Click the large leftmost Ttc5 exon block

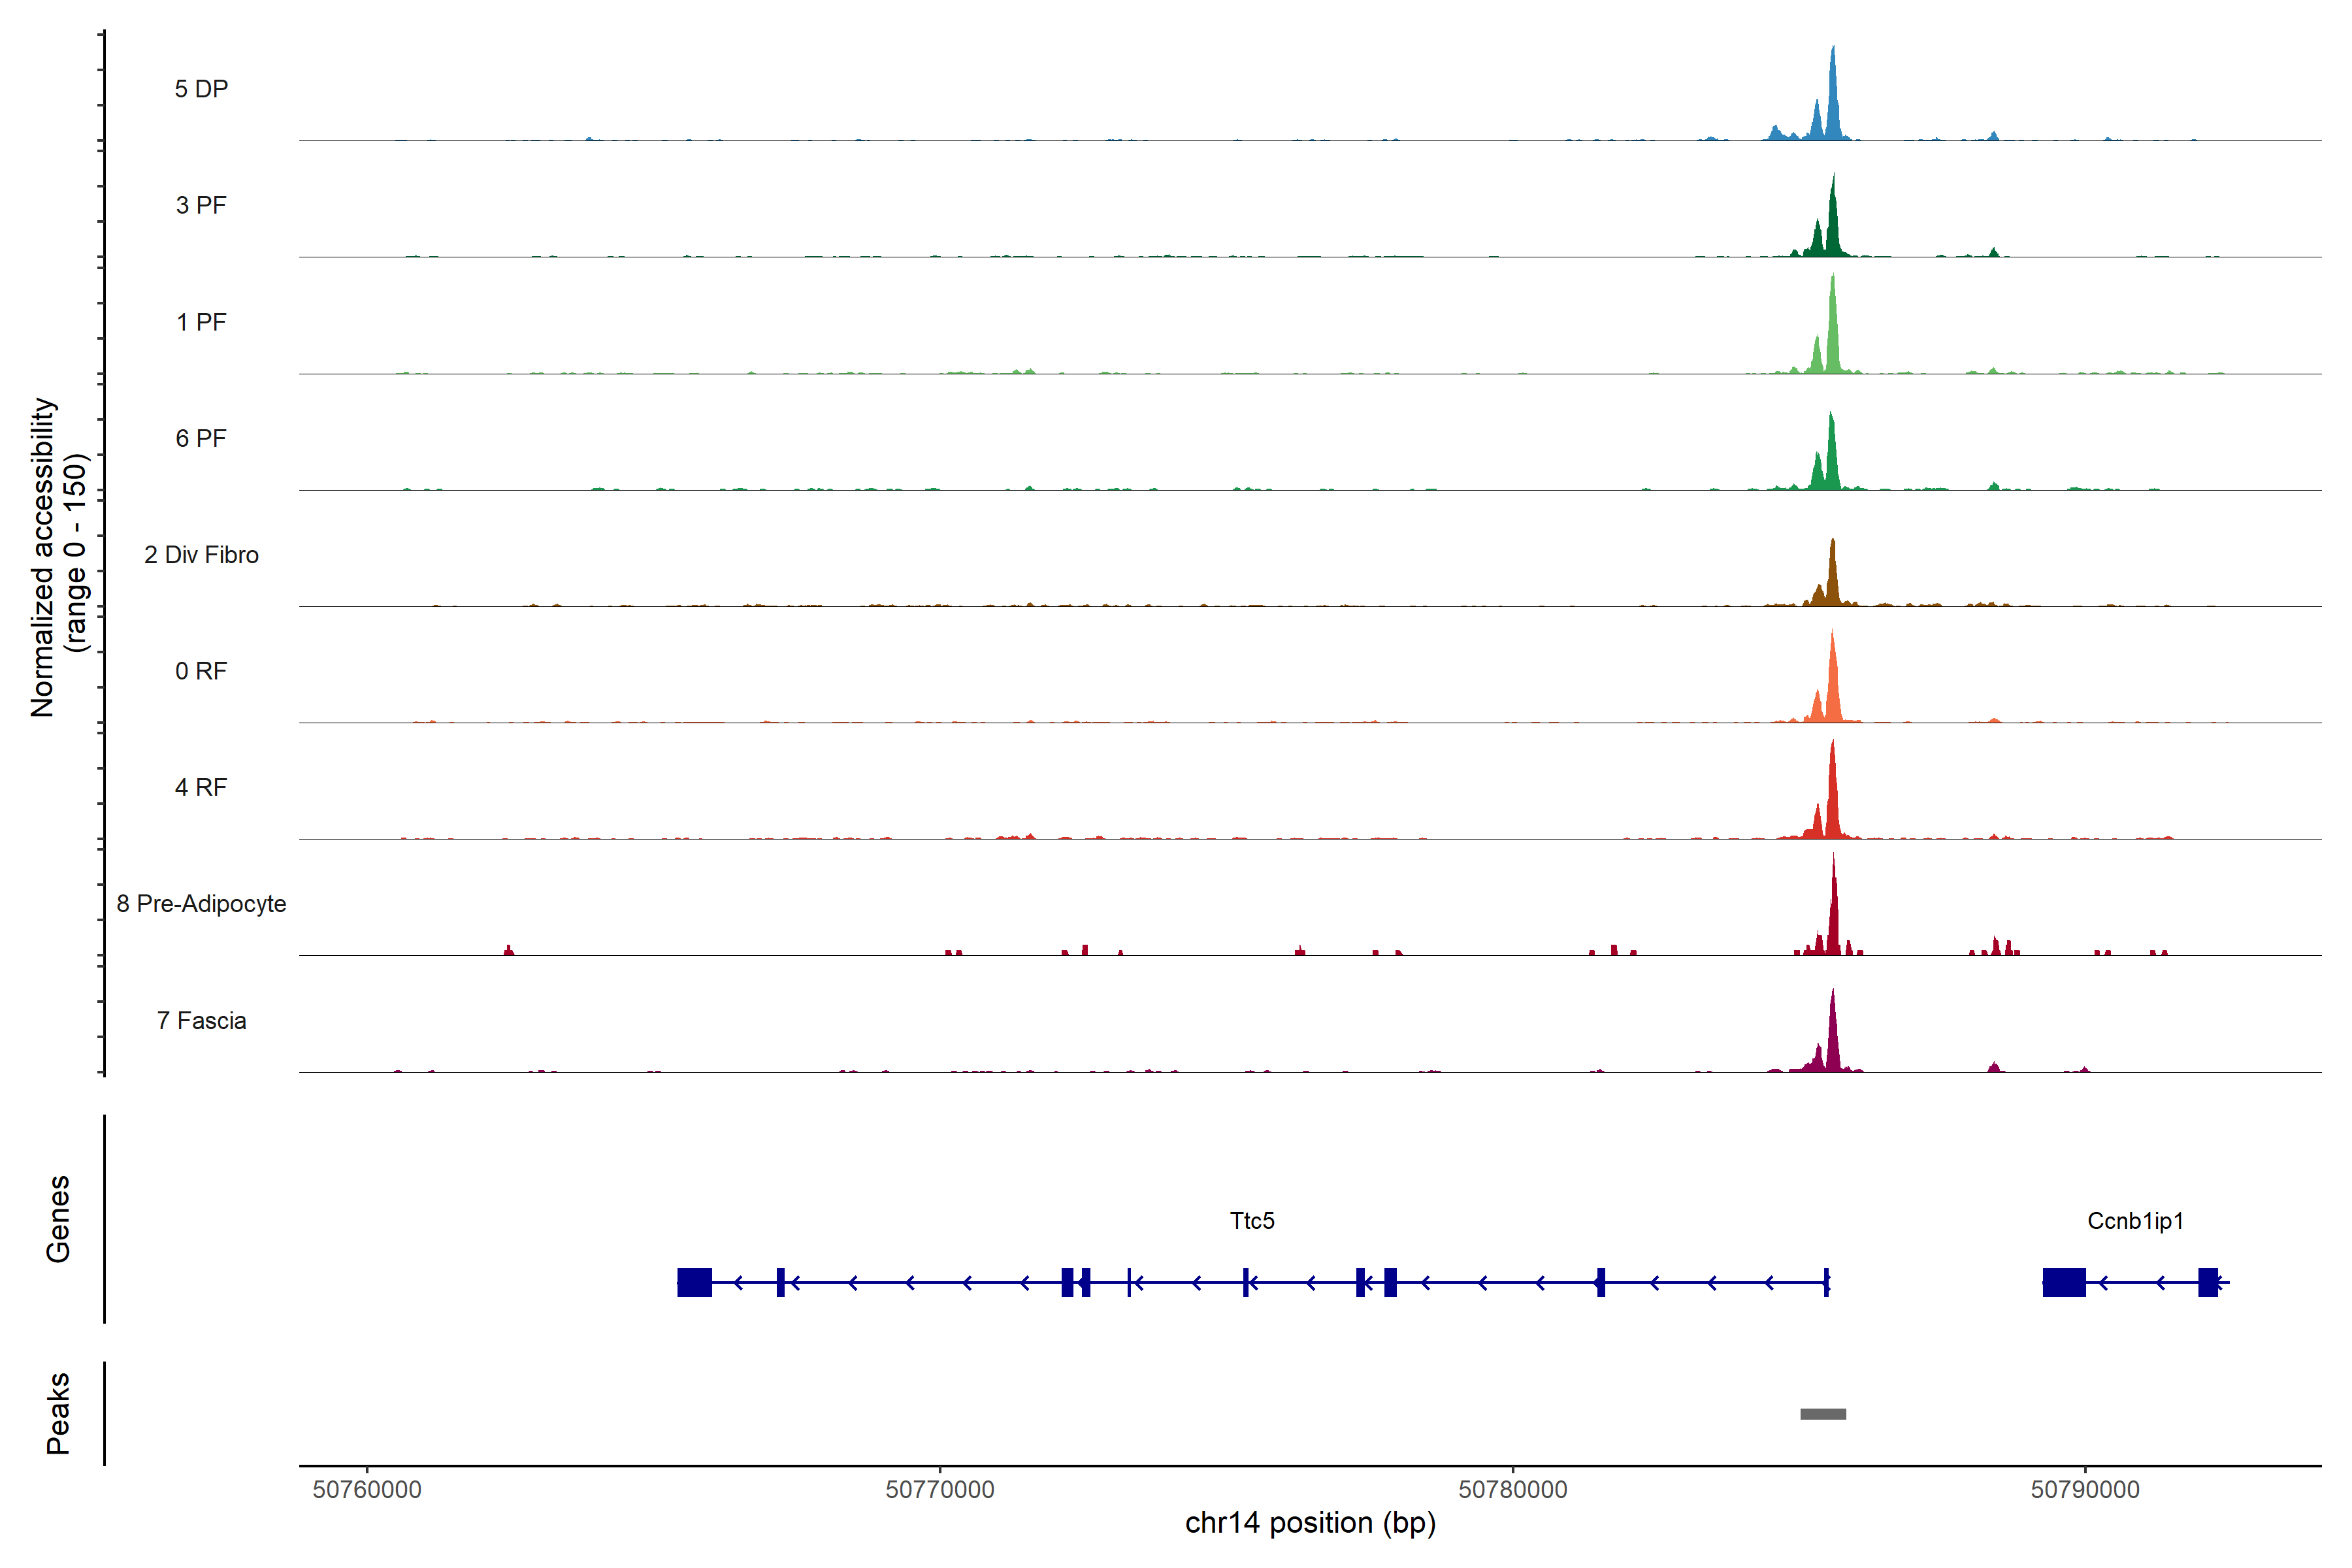click(694, 1282)
